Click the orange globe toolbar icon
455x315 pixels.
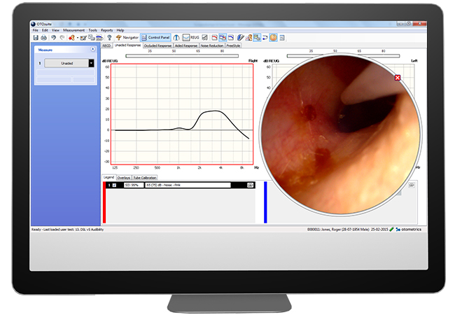click(273, 37)
